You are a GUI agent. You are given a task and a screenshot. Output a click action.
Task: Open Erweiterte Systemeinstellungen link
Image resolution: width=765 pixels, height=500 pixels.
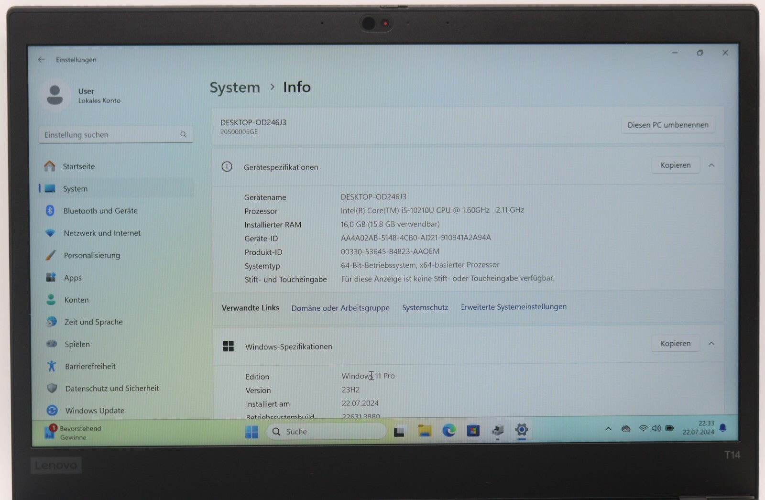pyautogui.click(x=513, y=306)
